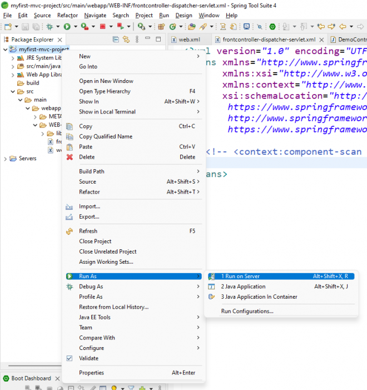Image resolution: width=367 pixels, height=390 pixels.
Task: Choose 3 Java Application In Container
Action: pyautogui.click(x=281, y=297)
